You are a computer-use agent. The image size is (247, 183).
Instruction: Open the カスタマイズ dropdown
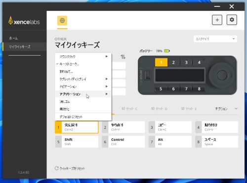215,39
